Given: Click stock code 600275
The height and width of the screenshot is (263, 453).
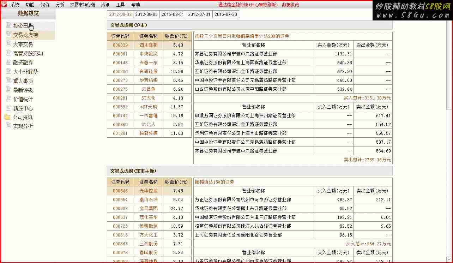Looking at the screenshot, I should [x=120, y=89].
